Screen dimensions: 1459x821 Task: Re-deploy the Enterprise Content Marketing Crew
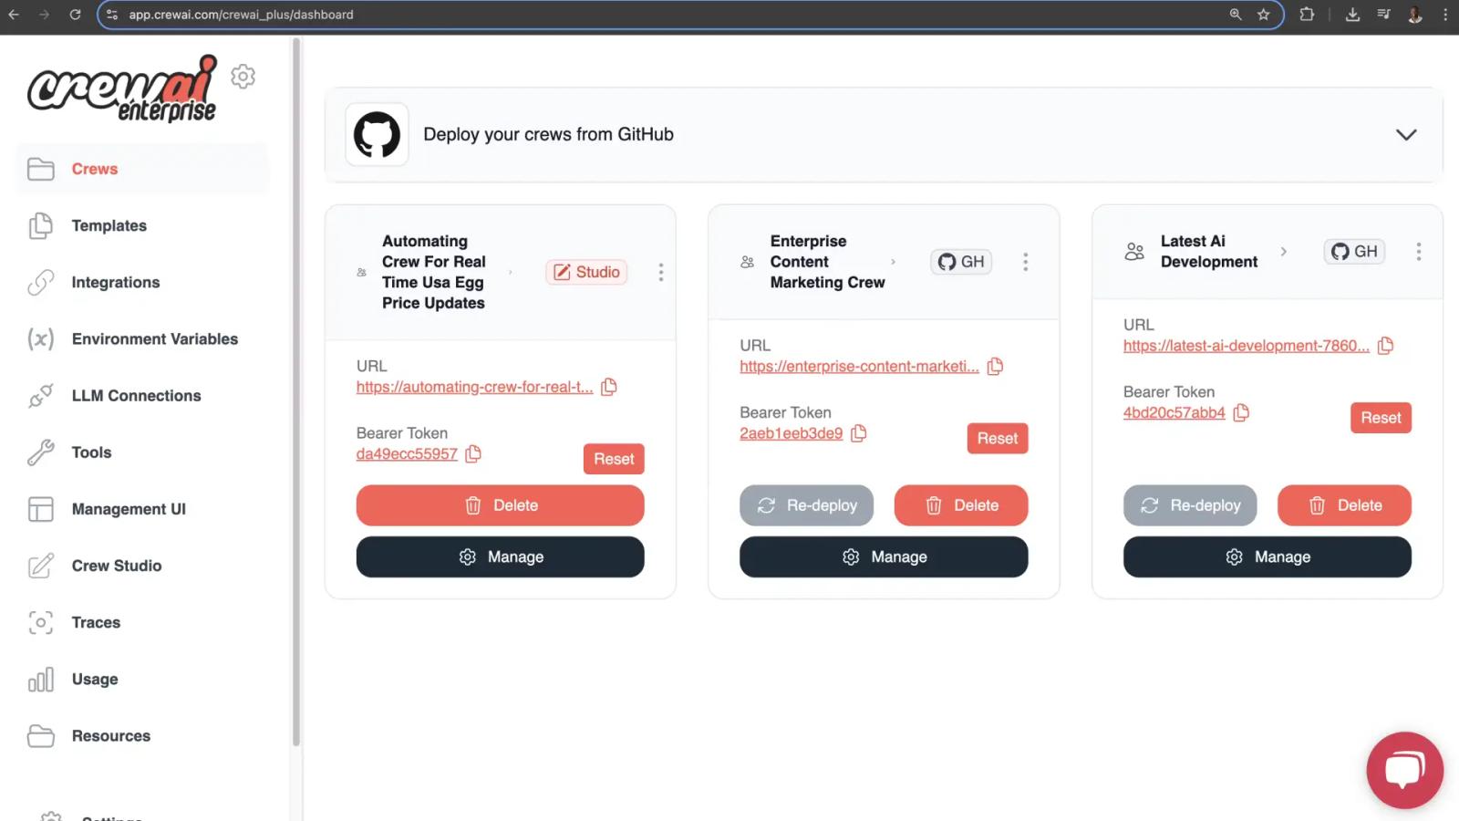(806, 505)
